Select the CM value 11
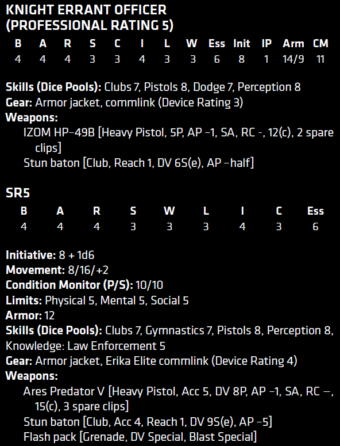The height and width of the screenshot is (446, 340). (320, 59)
